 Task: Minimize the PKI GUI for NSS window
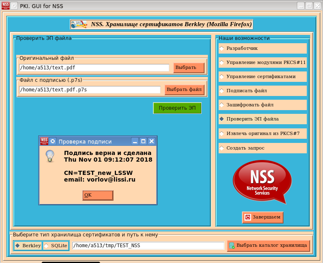point(301,6)
